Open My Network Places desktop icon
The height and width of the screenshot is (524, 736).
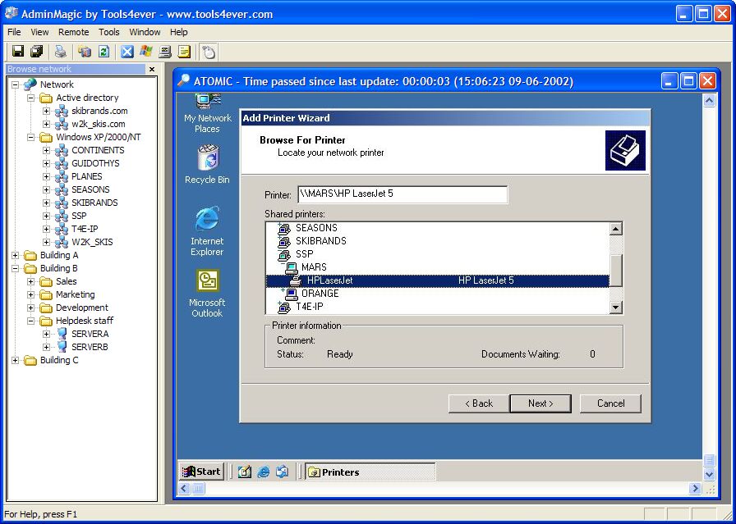(x=207, y=113)
